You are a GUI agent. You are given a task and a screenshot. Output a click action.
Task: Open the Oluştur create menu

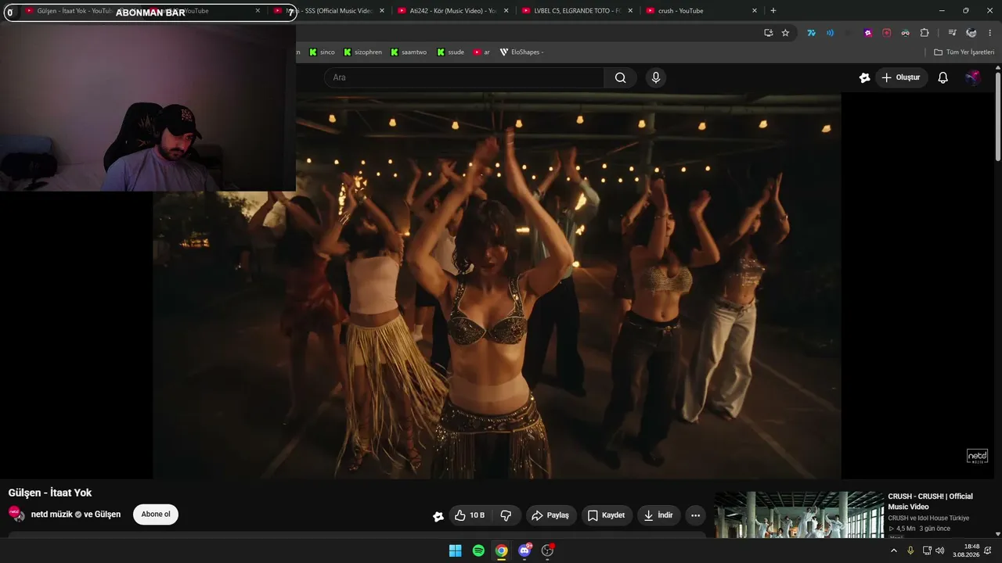pyautogui.click(x=900, y=77)
